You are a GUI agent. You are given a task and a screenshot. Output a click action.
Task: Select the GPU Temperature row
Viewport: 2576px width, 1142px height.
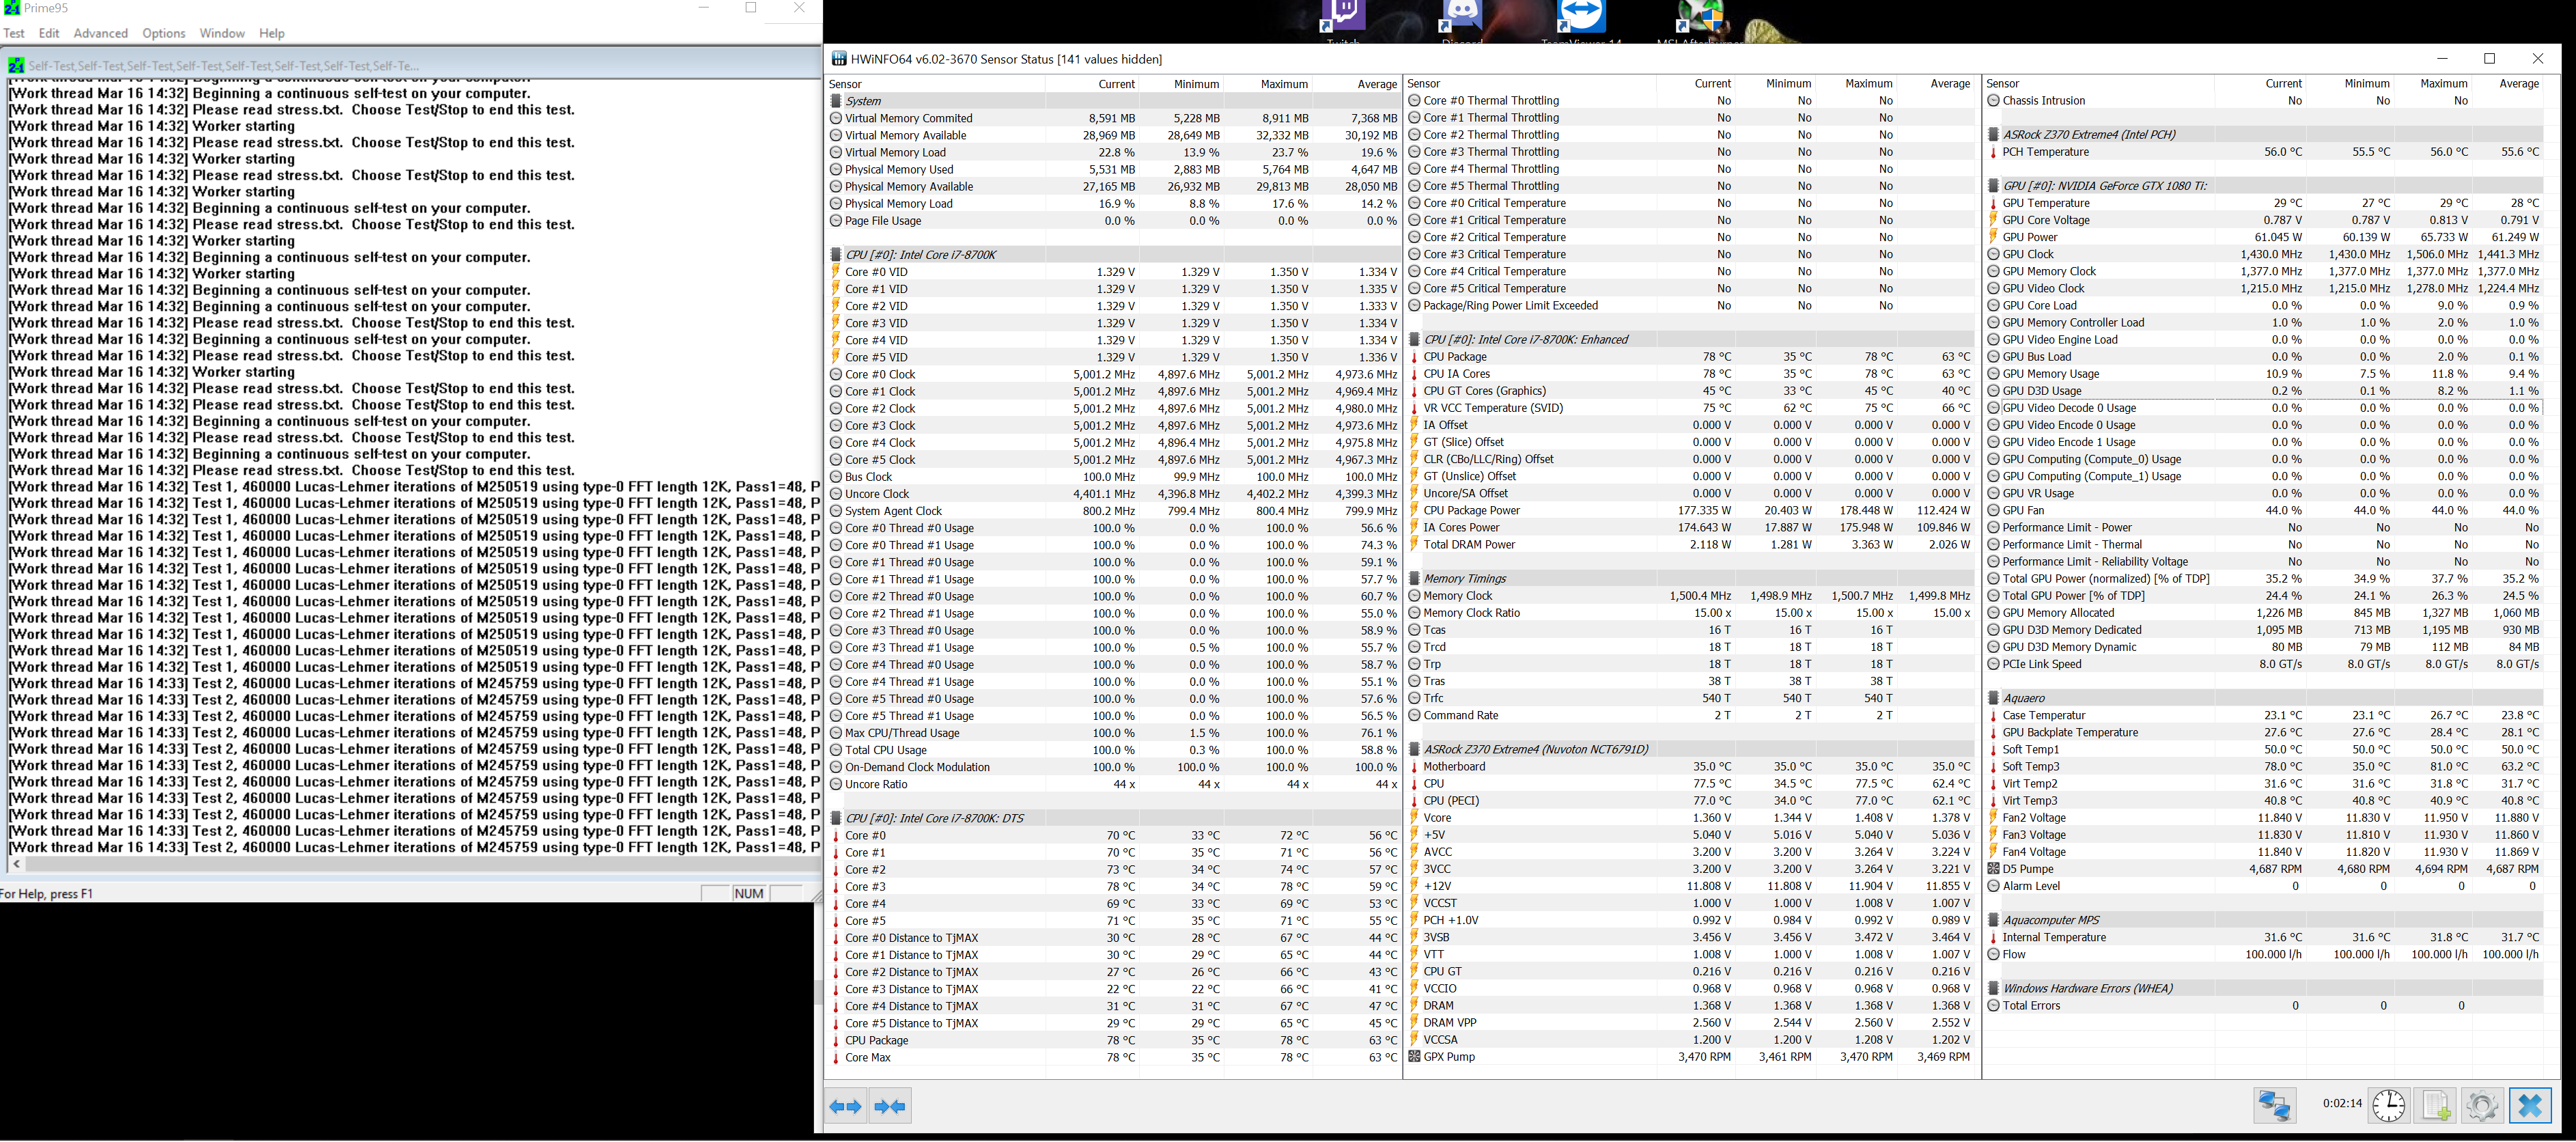click(2264, 203)
